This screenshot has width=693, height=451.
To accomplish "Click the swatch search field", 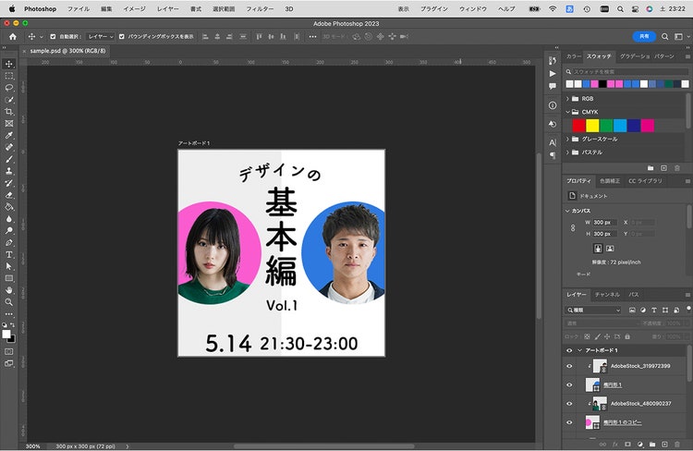I will point(626,72).
